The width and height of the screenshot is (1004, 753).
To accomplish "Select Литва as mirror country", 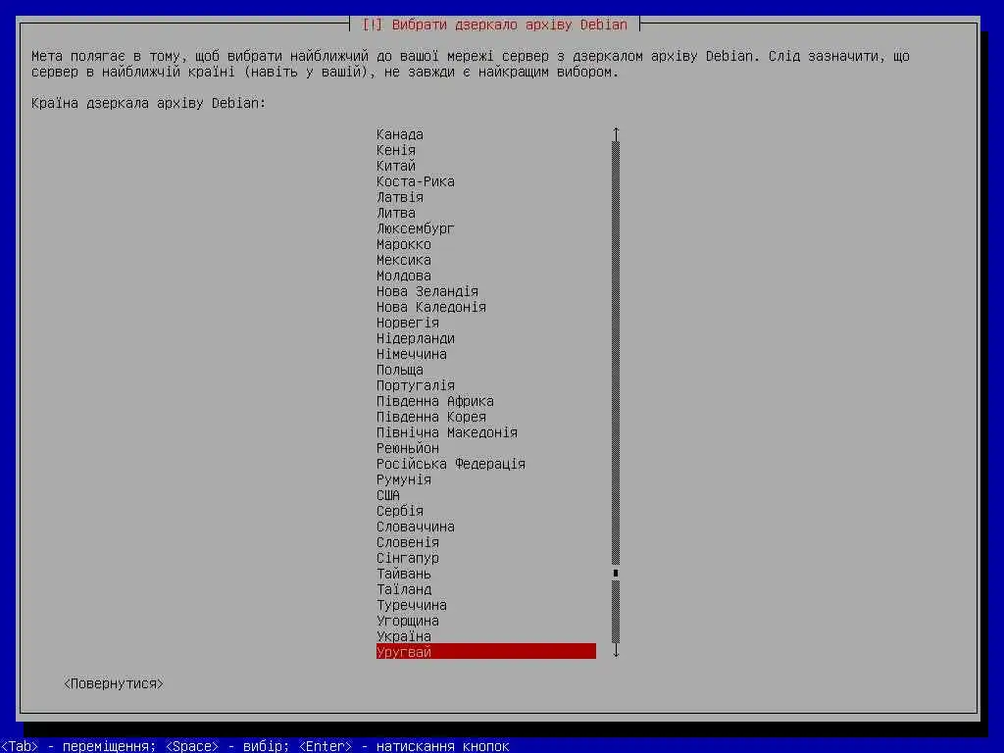I will click(x=396, y=213).
